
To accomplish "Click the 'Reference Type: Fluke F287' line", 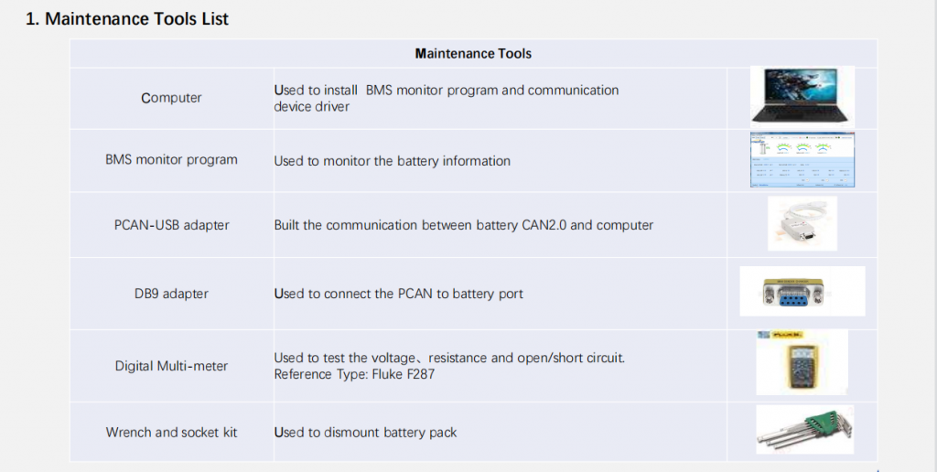I will point(354,375).
